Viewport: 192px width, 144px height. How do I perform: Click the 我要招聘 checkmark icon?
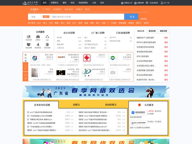[x=135, y=3]
